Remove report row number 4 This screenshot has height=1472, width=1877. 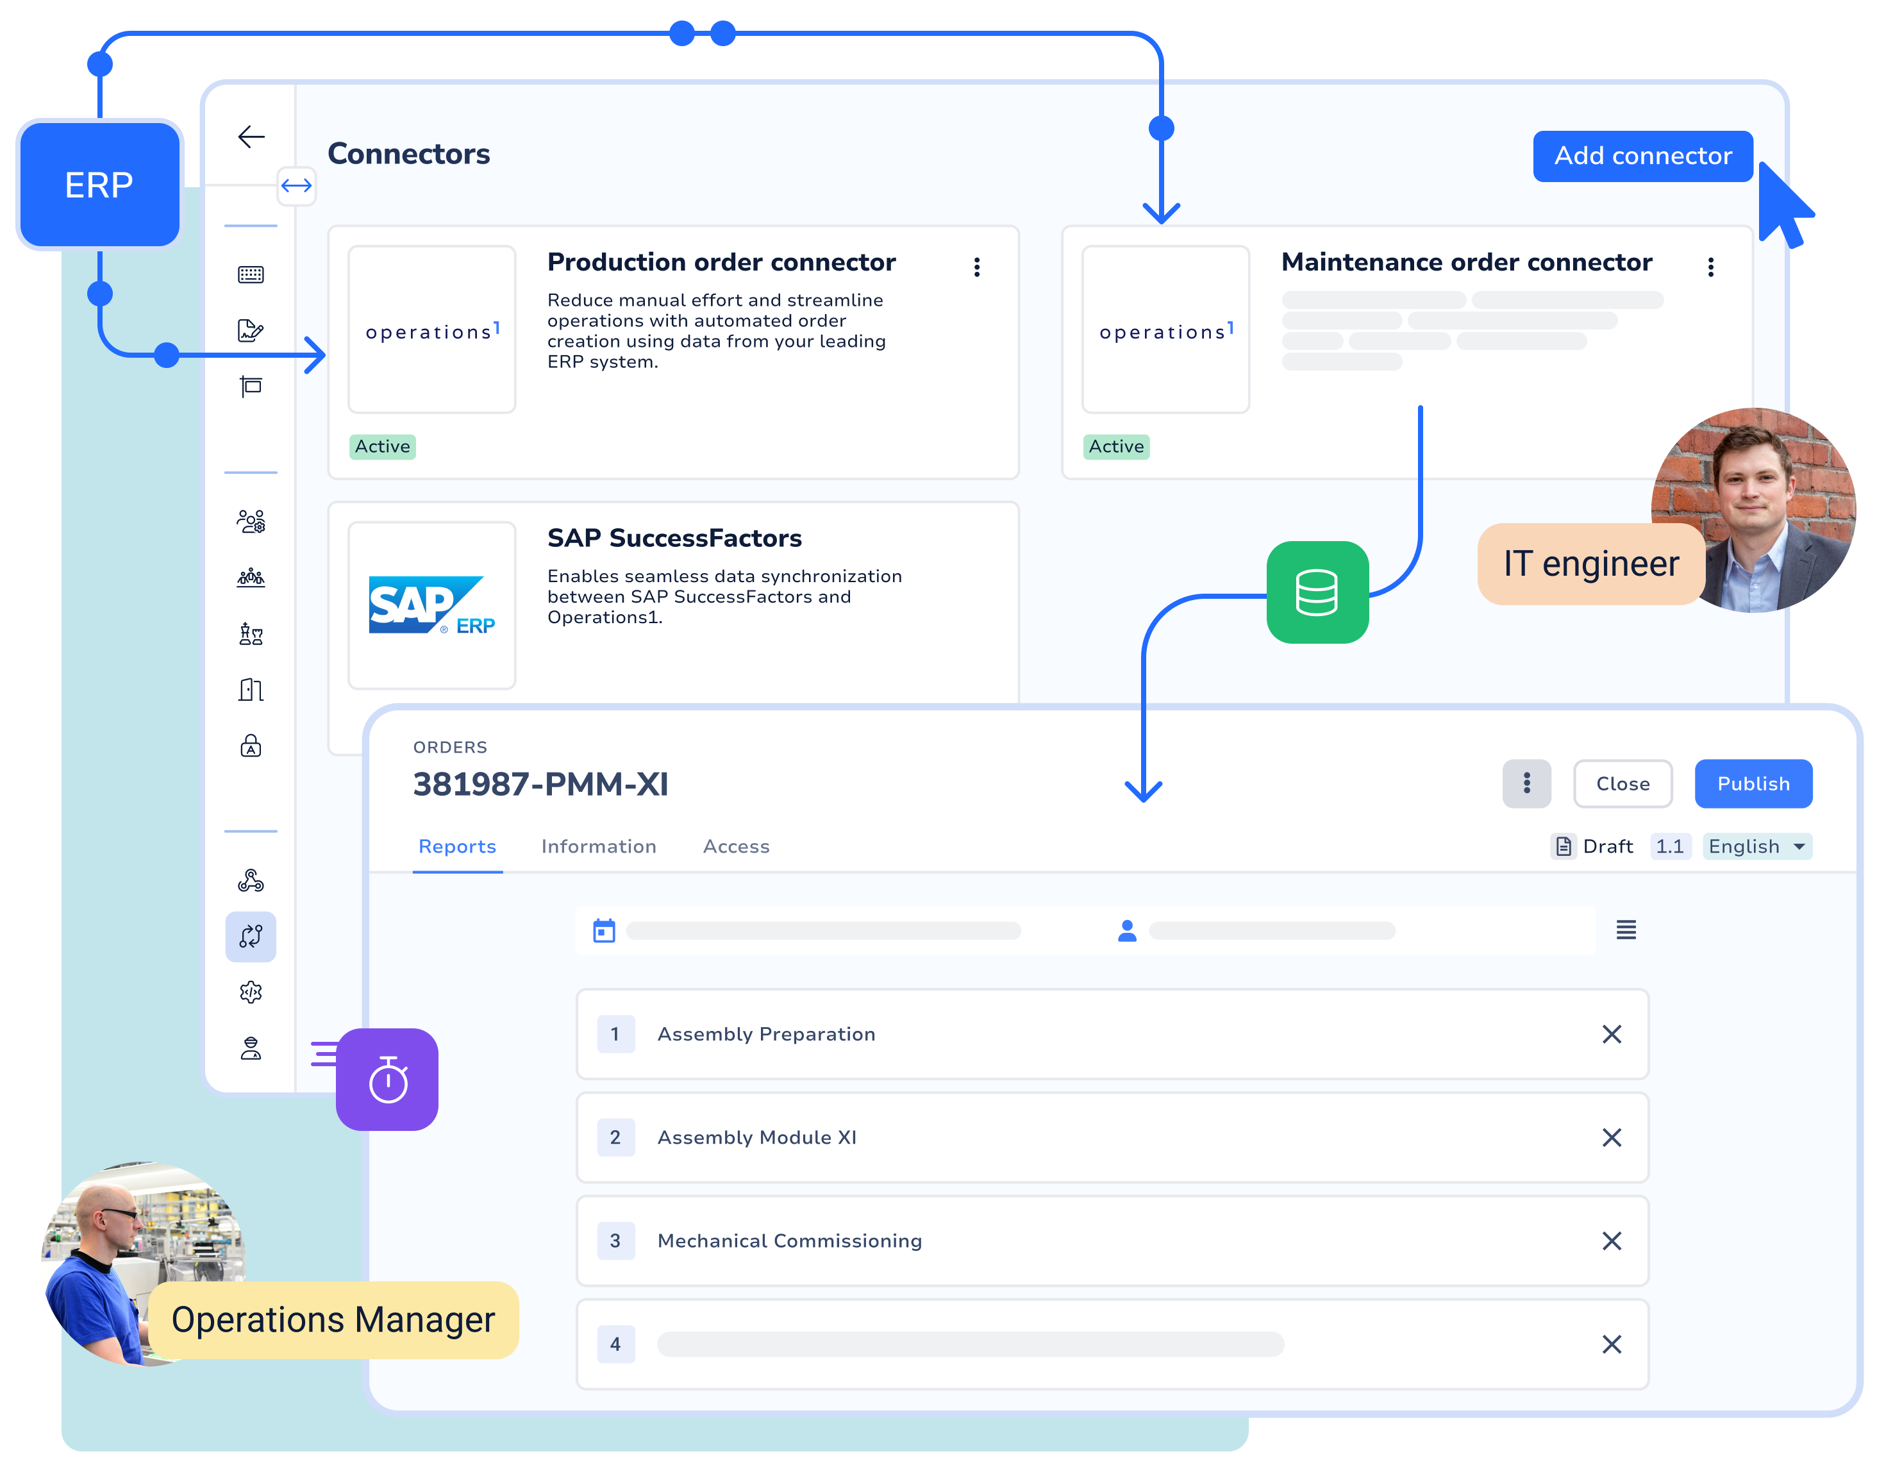1611,1344
